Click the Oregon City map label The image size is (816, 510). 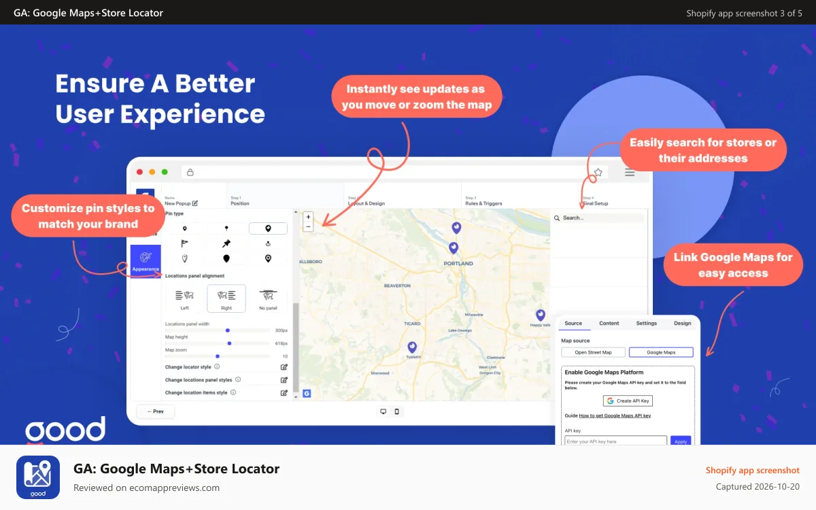click(490, 373)
